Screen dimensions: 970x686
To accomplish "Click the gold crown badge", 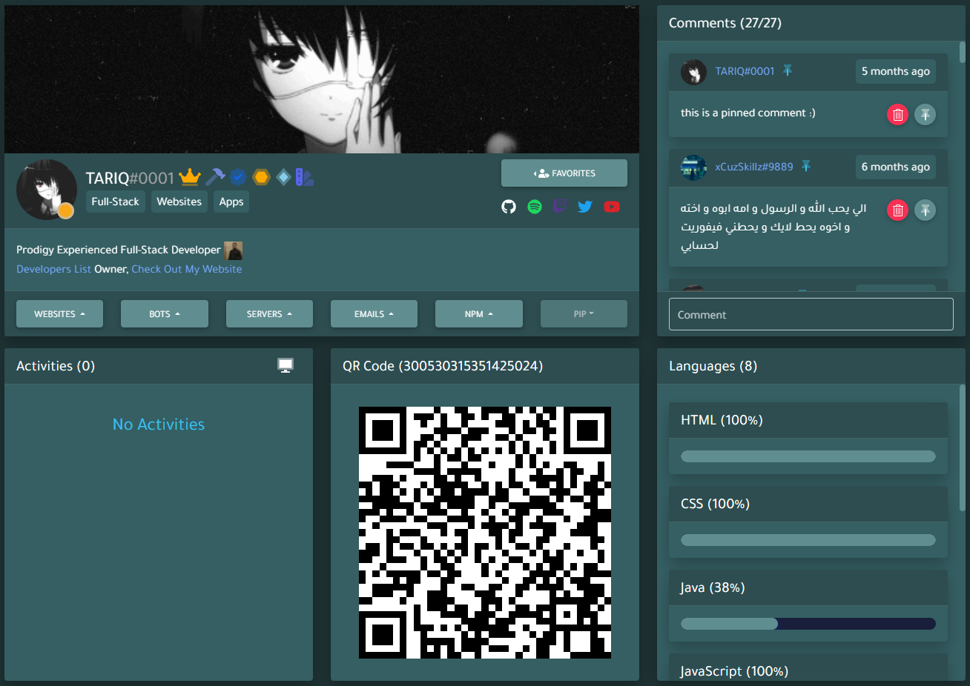I will 190,177.
